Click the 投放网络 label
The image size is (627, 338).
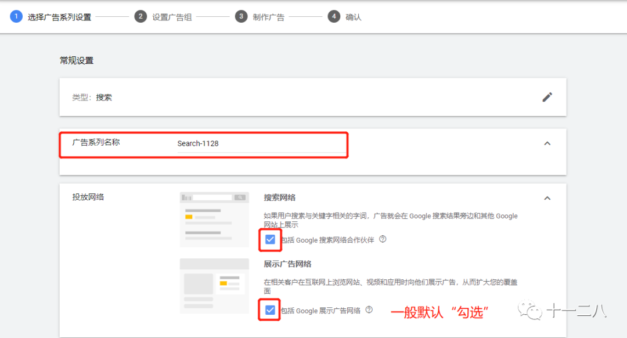pos(88,197)
